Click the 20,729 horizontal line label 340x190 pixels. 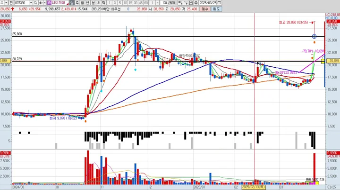click(x=17, y=59)
